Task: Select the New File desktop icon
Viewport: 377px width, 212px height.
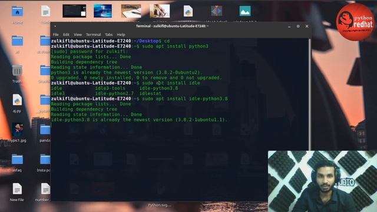Action: 17,189
